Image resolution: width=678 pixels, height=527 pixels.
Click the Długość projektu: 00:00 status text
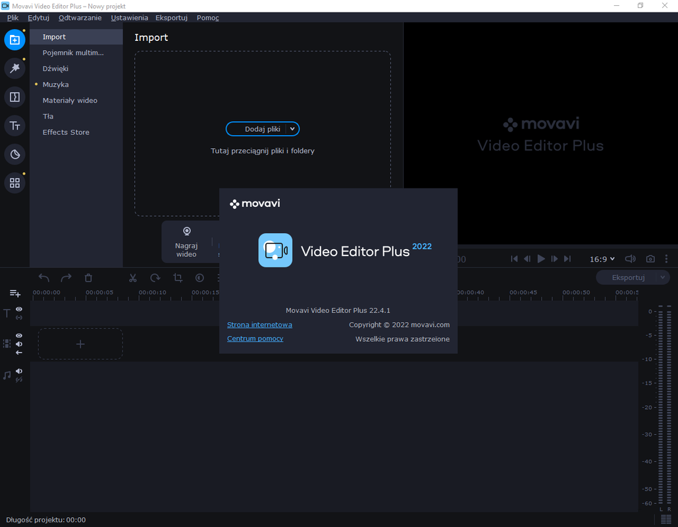46,520
